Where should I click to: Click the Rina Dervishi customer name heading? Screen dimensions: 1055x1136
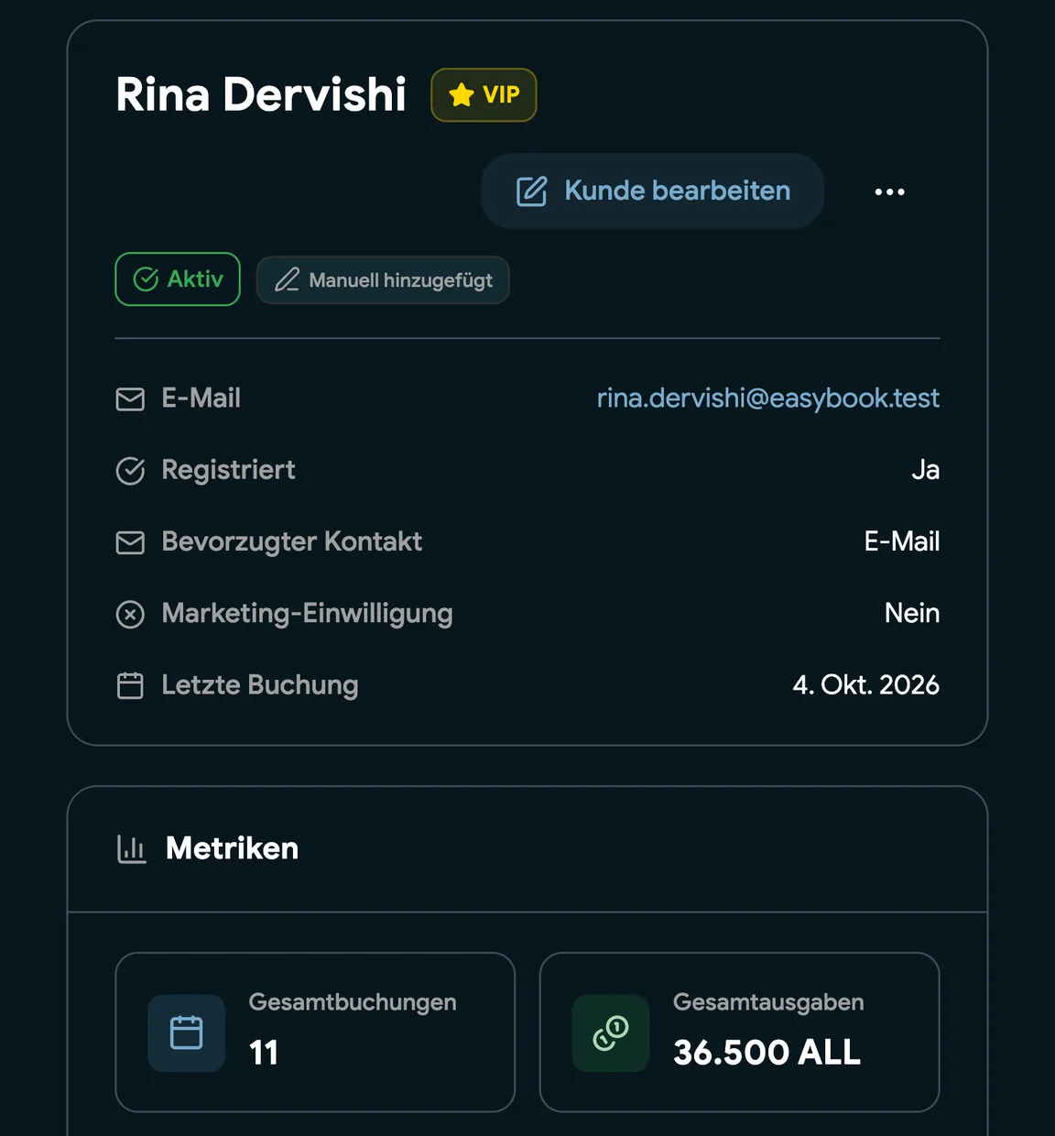(x=261, y=94)
